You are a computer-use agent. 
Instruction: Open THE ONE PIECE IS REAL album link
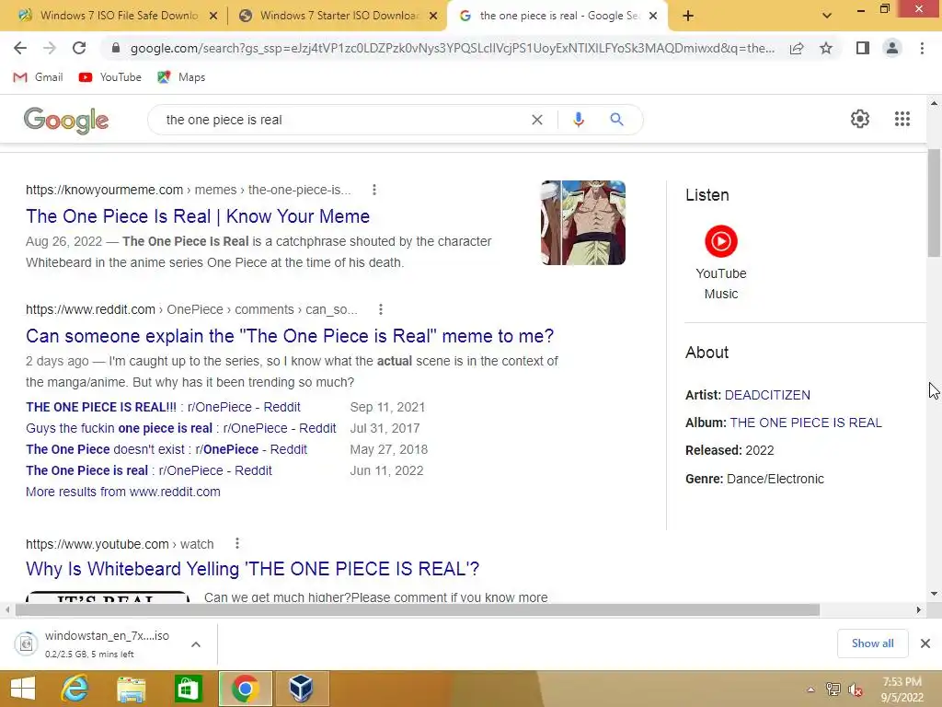pyautogui.click(x=806, y=423)
